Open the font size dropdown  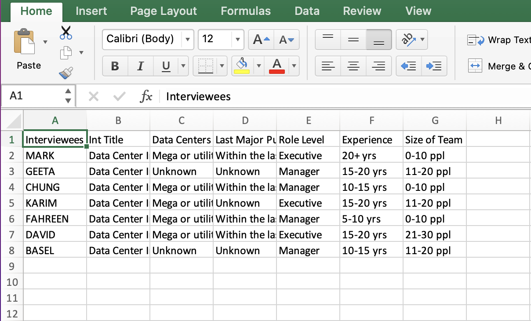point(238,40)
